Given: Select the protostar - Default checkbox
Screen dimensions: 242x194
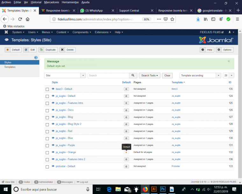Looking at the screenshot, I should click(x=47, y=166).
